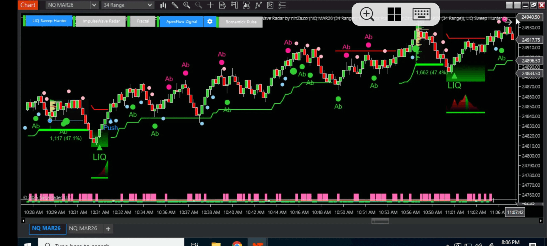
Task: Toggle the Fractal indicator button
Action: click(143, 21)
